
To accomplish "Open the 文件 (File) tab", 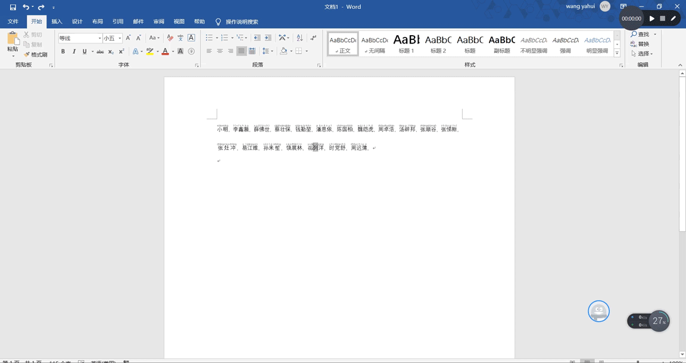I will pyautogui.click(x=13, y=21).
